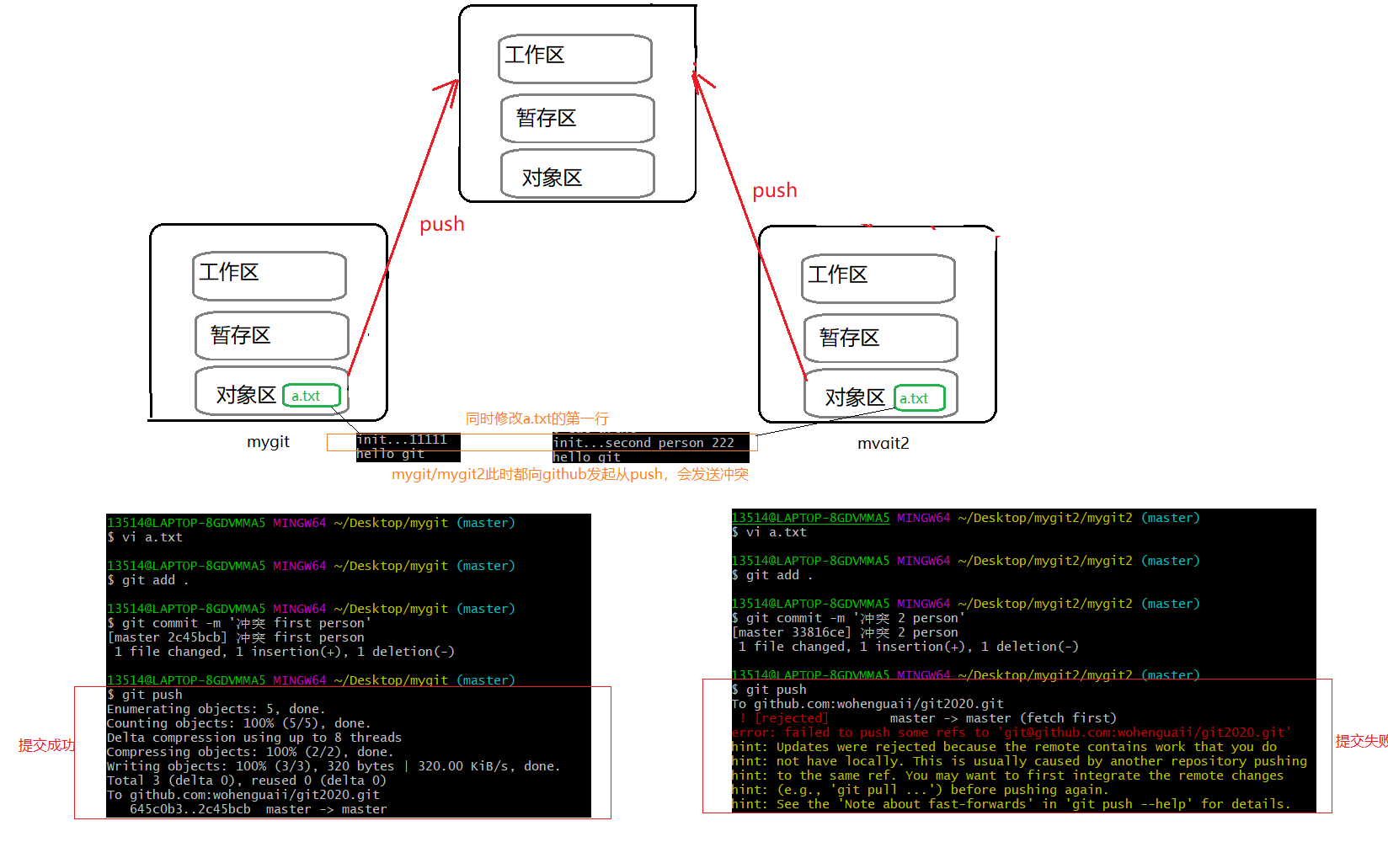Select the 工作区 box in the mygit repository
Image resolution: width=1388 pixels, height=842 pixels.
tap(269, 275)
